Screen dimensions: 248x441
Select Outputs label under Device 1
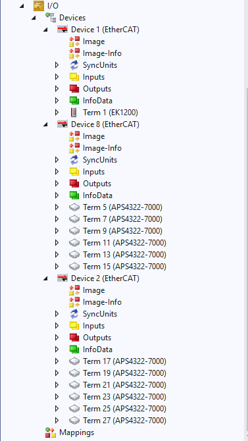pos(97,89)
